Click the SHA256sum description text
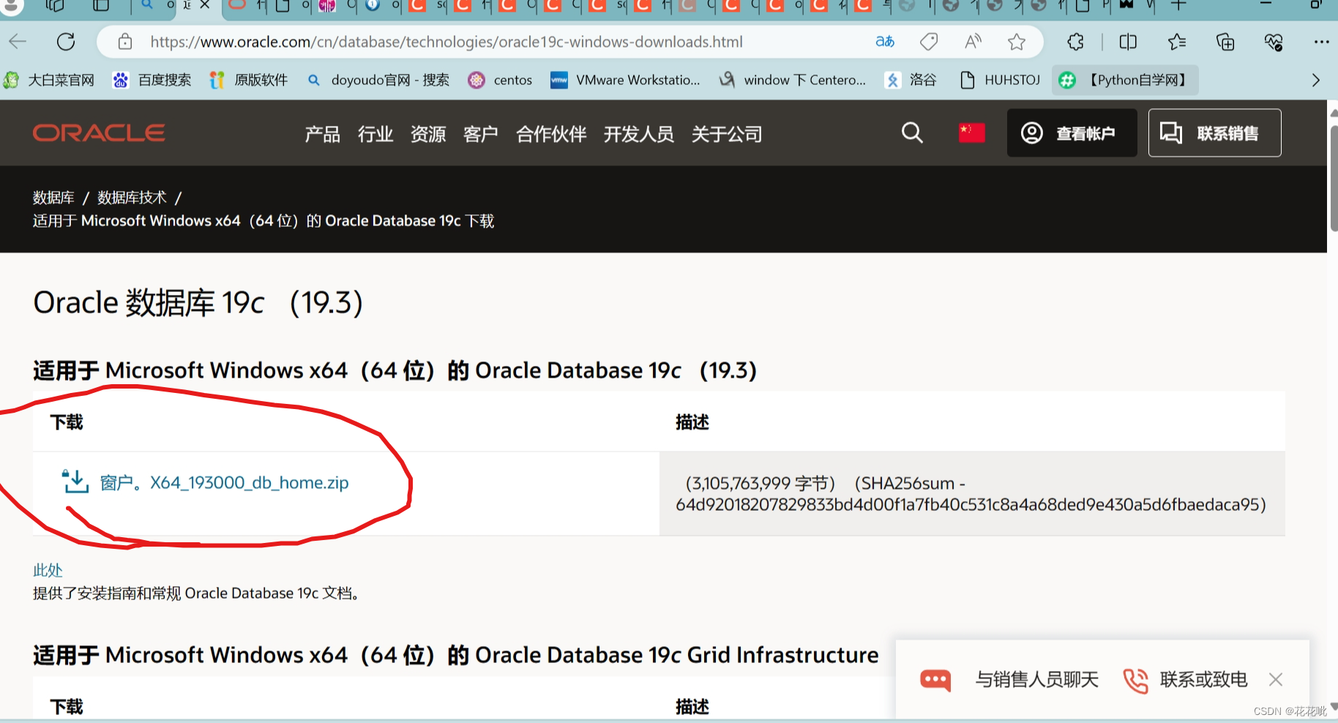This screenshot has width=1338, height=723. coord(971,494)
